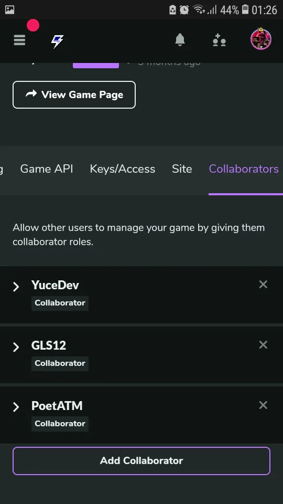Click the Add Collaborator button
Image resolution: width=283 pixels, height=504 pixels.
(x=141, y=460)
